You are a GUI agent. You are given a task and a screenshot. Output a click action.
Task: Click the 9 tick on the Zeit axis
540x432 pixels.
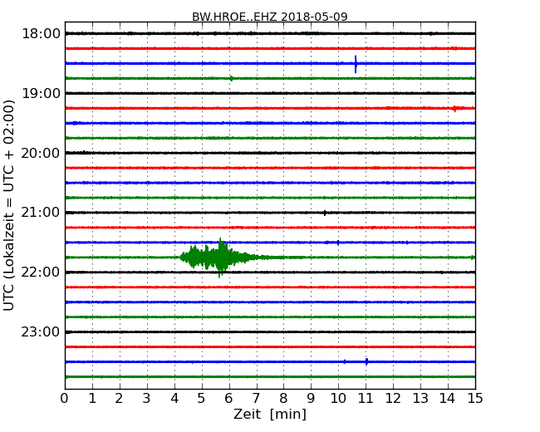click(311, 399)
